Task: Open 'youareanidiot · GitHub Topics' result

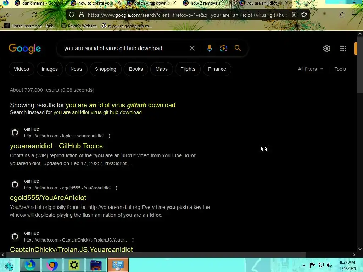Action: [x=56, y=146]
